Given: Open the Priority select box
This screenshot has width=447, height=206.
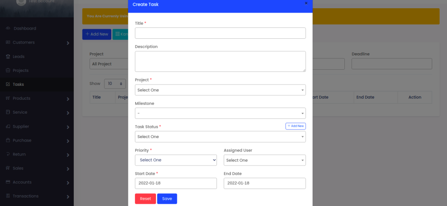Looking at the screenshot, I should click(x=176, y=160).
